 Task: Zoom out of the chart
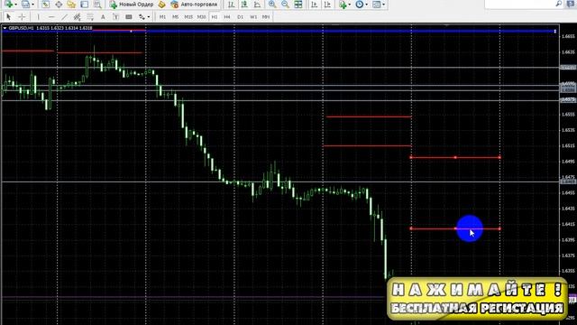coord(285,5)
